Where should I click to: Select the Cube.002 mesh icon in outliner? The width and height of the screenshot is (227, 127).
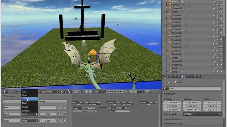click(x=170, y=19)
